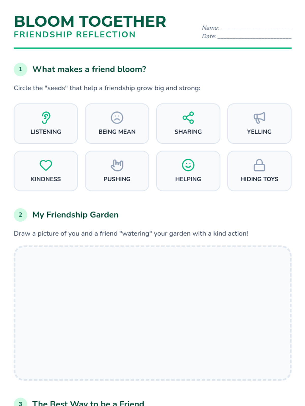305x406 pixels.
Task: Click the hand icon above PUSHING
Action: [x=117, y=165]
